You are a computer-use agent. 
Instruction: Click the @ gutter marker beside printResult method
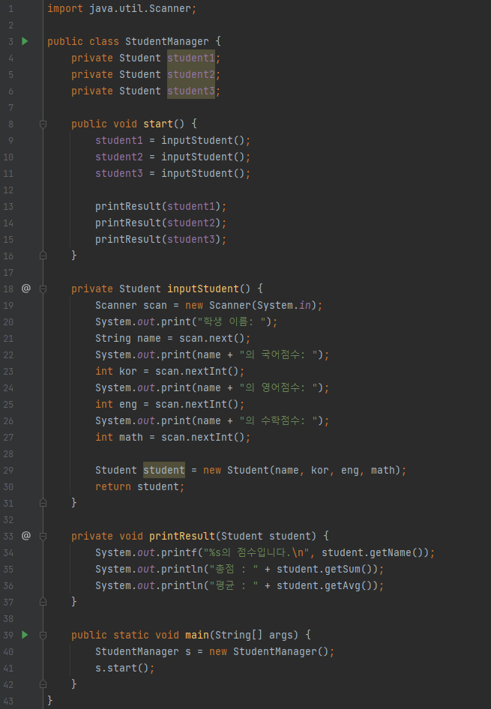[26, 536]
